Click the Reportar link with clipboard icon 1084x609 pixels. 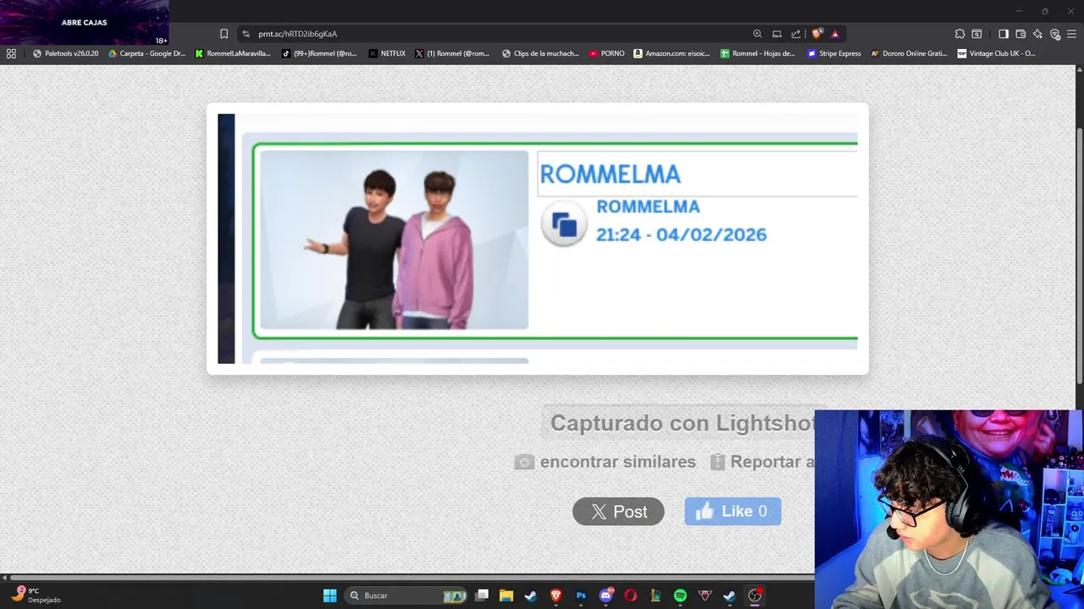(x=761, y=462)
